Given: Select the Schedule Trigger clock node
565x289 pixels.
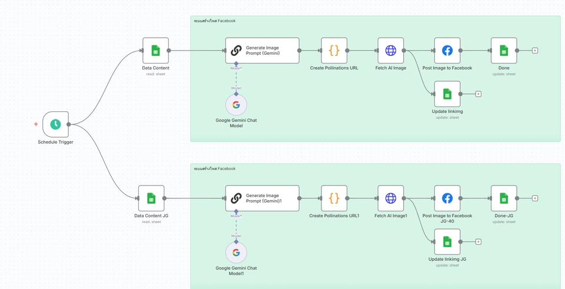Looking at the screenshot, I should tap(55, 124).
